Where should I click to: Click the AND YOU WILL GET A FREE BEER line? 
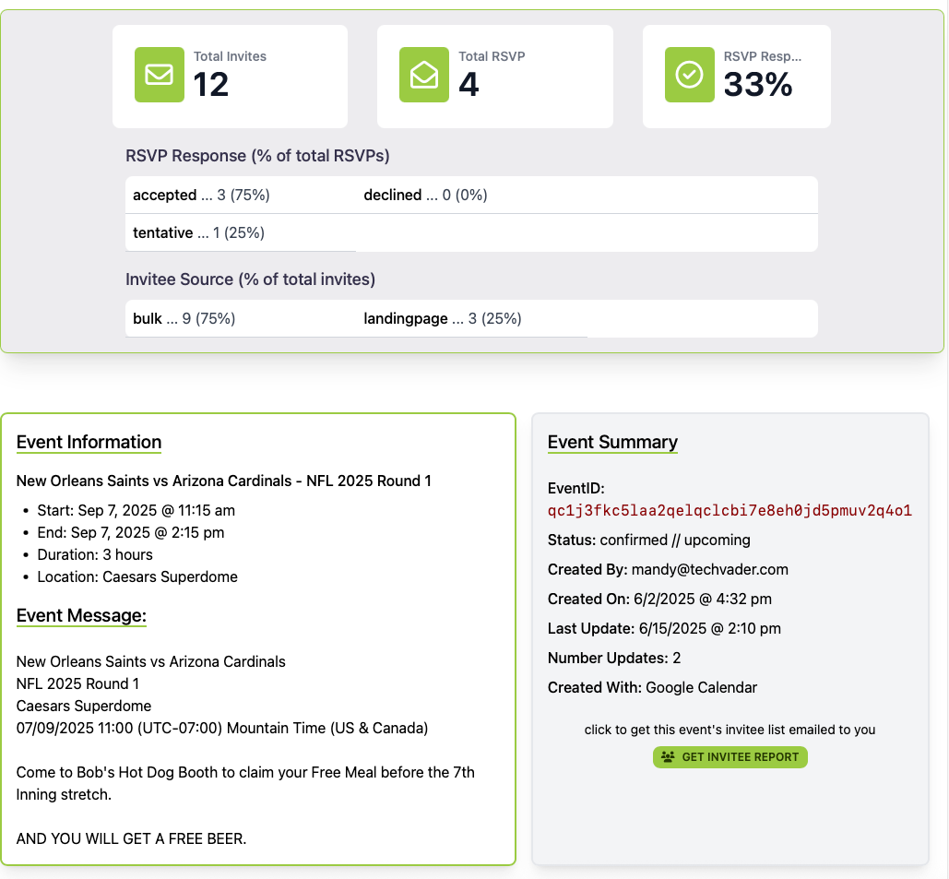(x=131, y=838)
